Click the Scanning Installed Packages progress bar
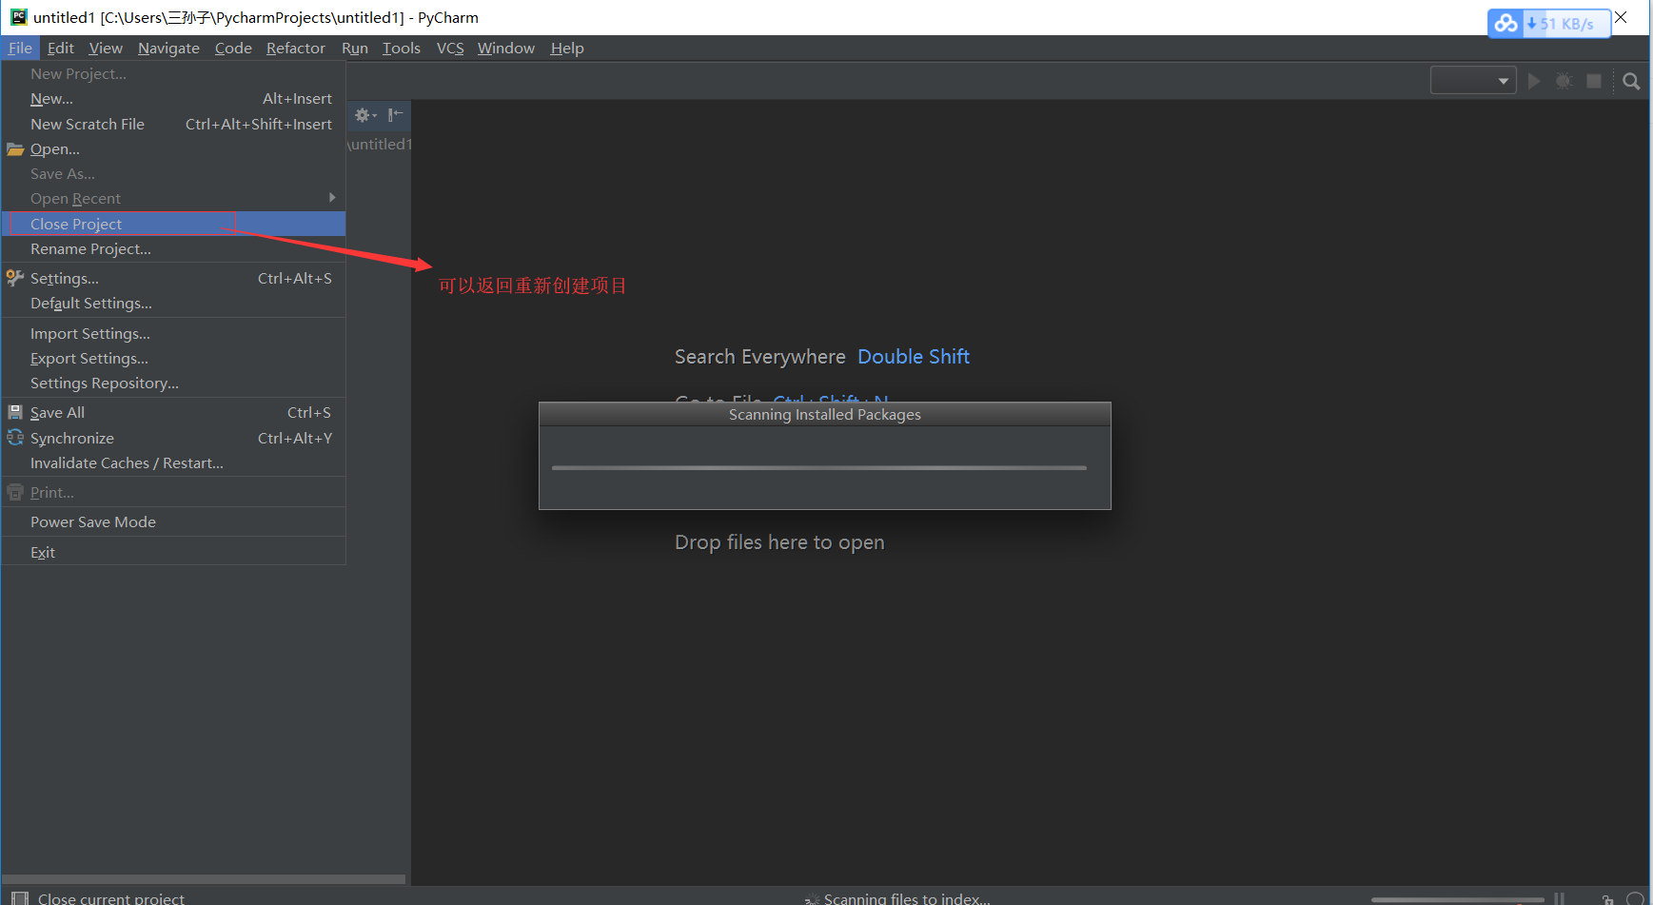Image resolution: width=1653 pixels, height=905 pixels. [818, 467]
